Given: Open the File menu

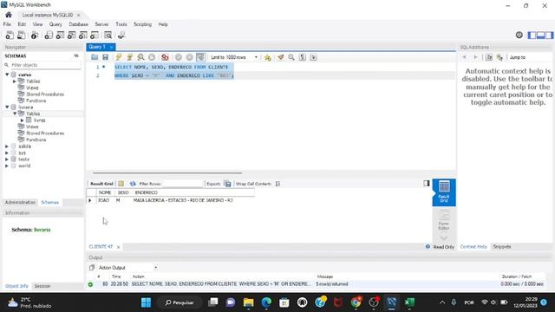Looking at the screenshot, I should 7,24.
